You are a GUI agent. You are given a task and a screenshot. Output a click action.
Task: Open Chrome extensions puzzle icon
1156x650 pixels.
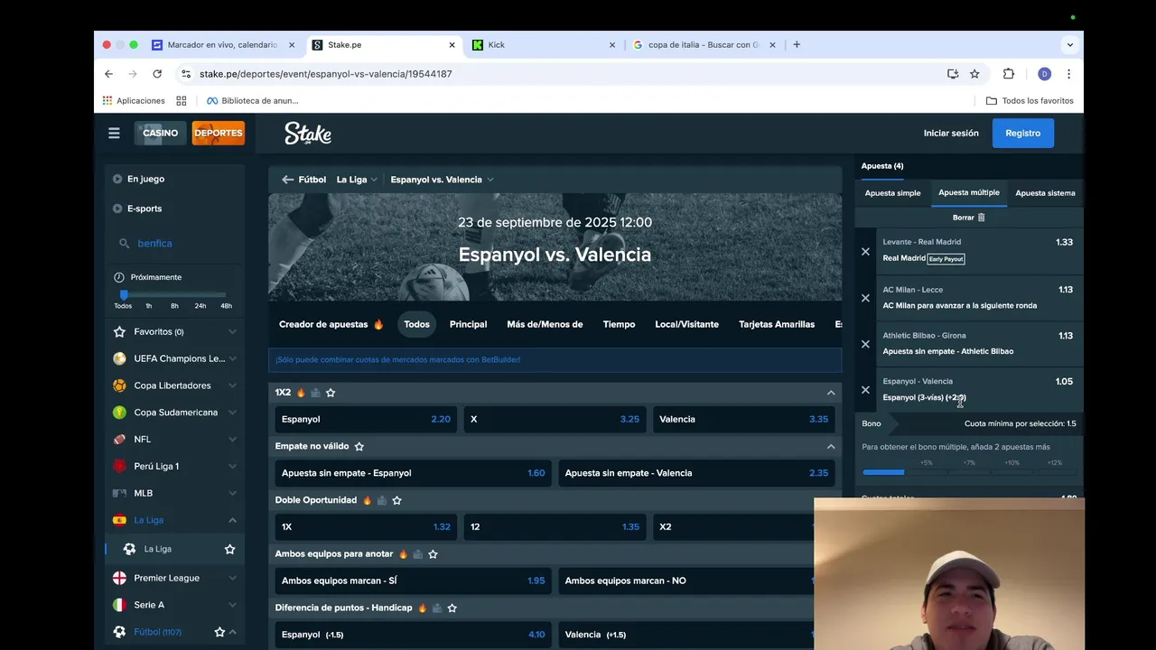pos(1009,74)
